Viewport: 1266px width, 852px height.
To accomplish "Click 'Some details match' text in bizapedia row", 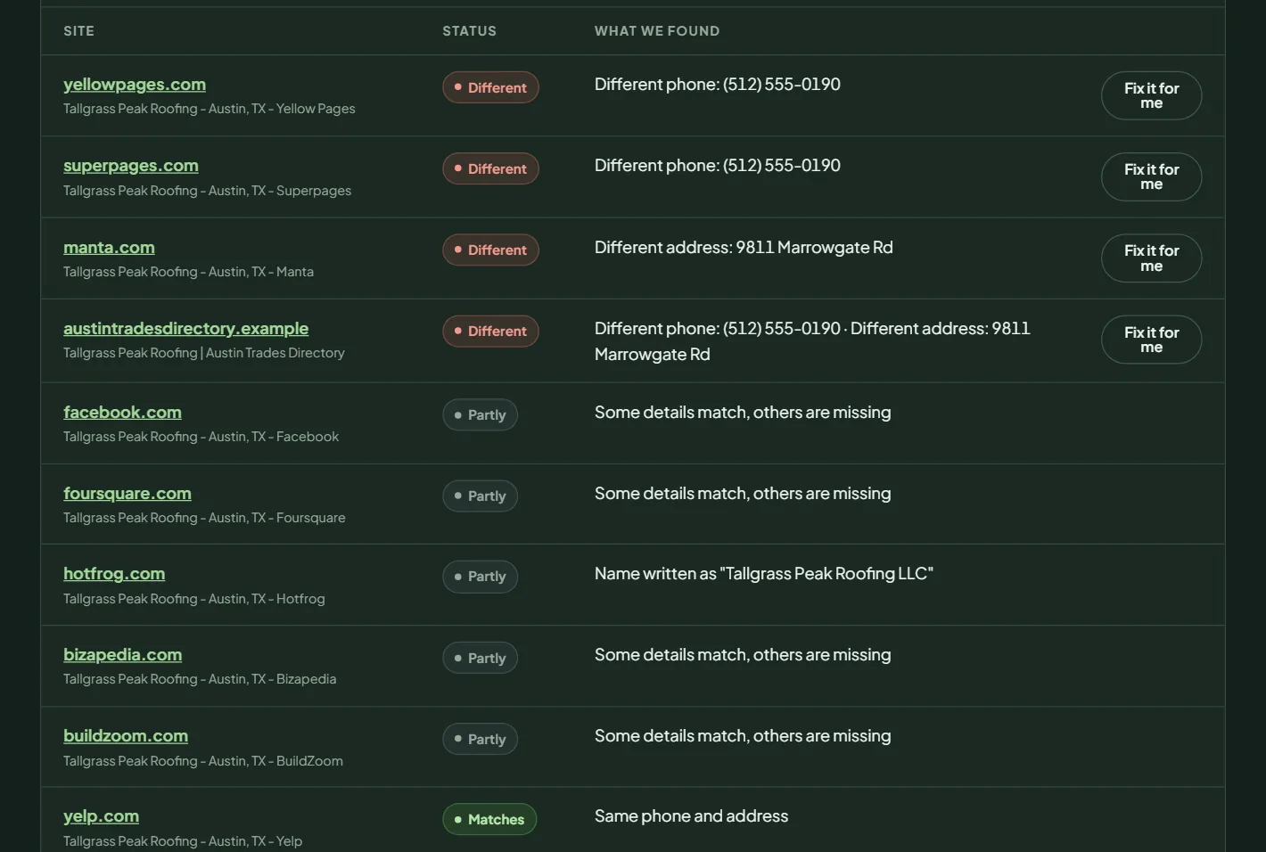I will click(x=743, y=655).
